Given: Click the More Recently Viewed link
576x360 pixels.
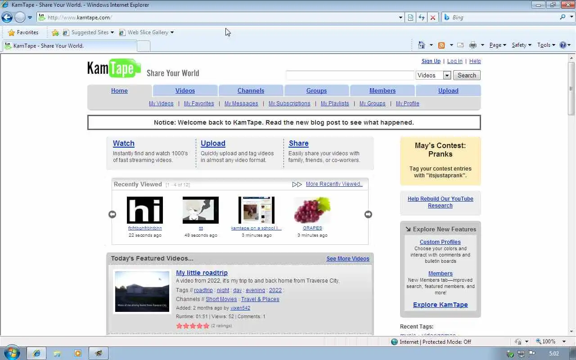Looking at the screenshot, I should click(x=334, y=184).
